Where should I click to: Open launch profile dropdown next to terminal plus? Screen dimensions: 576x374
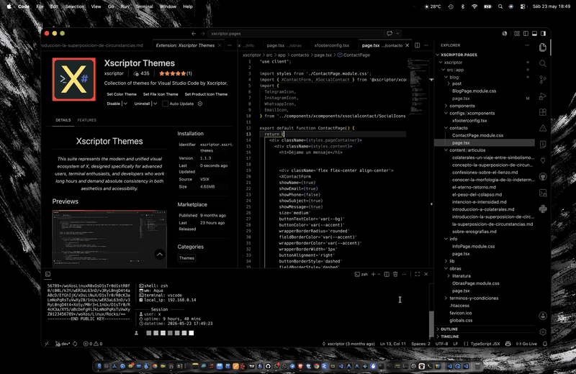379,274
